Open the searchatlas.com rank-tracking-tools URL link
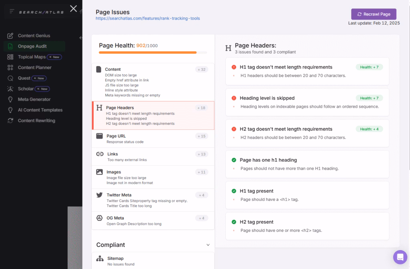The image size is (410, 269). click(148, 18)
